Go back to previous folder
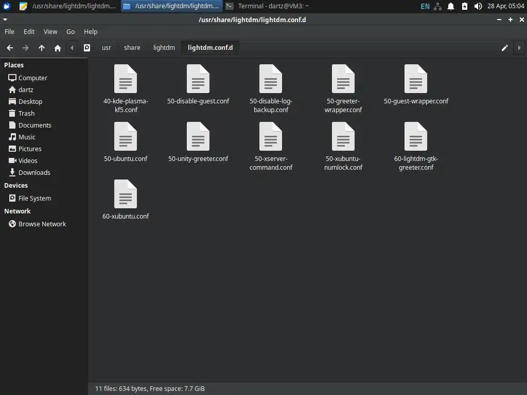This screenshot has height=395, width=527. click(x=10, y=48)
